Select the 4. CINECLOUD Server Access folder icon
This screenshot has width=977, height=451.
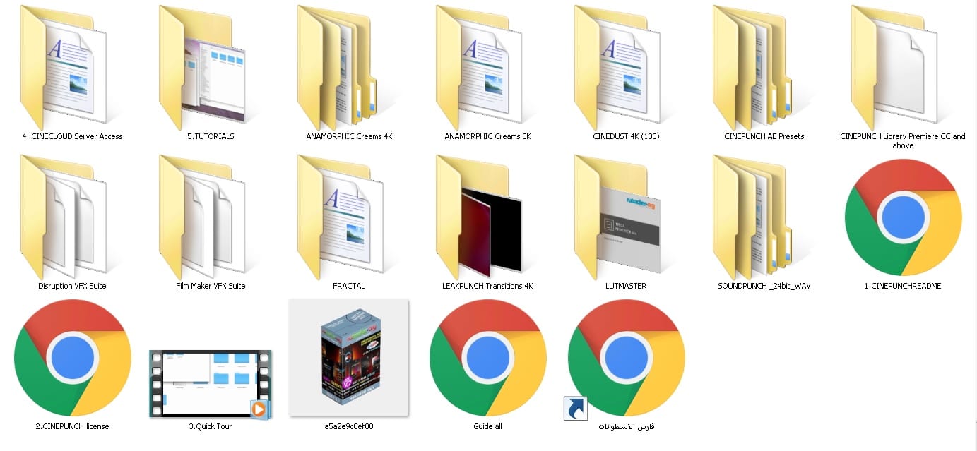point(64,67)
